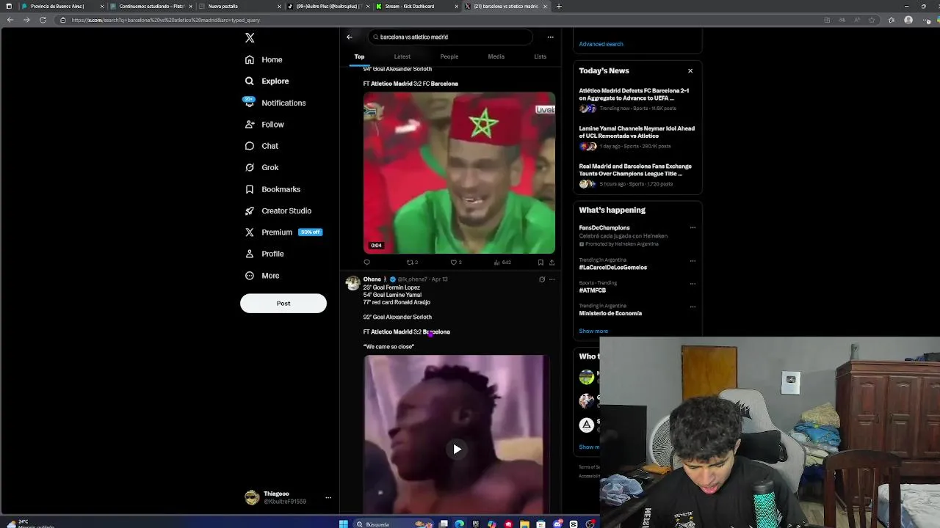The image size is (940, 528).
Task: Open the Explore section
Action: tap(267, 81)
